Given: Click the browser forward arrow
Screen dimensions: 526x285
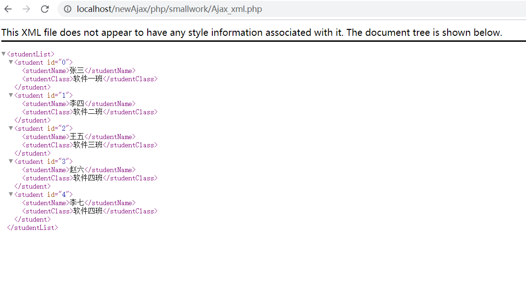Looking at the screenshot, I should pos(26,9).
